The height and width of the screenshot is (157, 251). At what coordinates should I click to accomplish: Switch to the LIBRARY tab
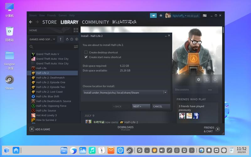click(69, 22)
